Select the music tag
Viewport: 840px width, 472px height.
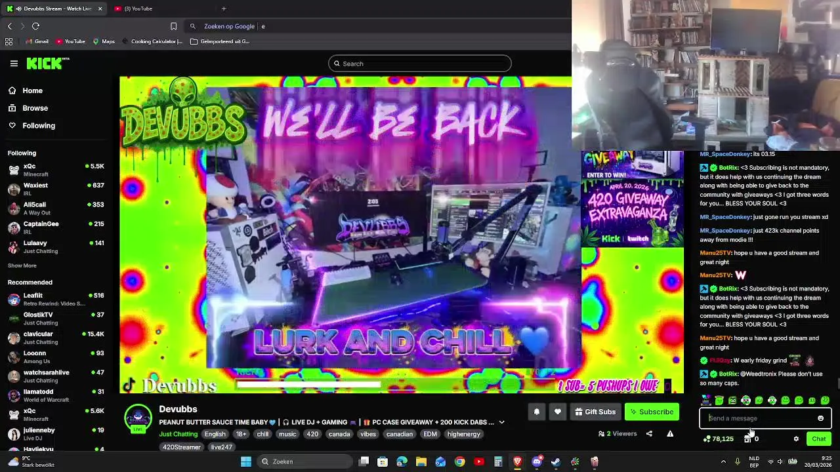[x=287, y=434]
